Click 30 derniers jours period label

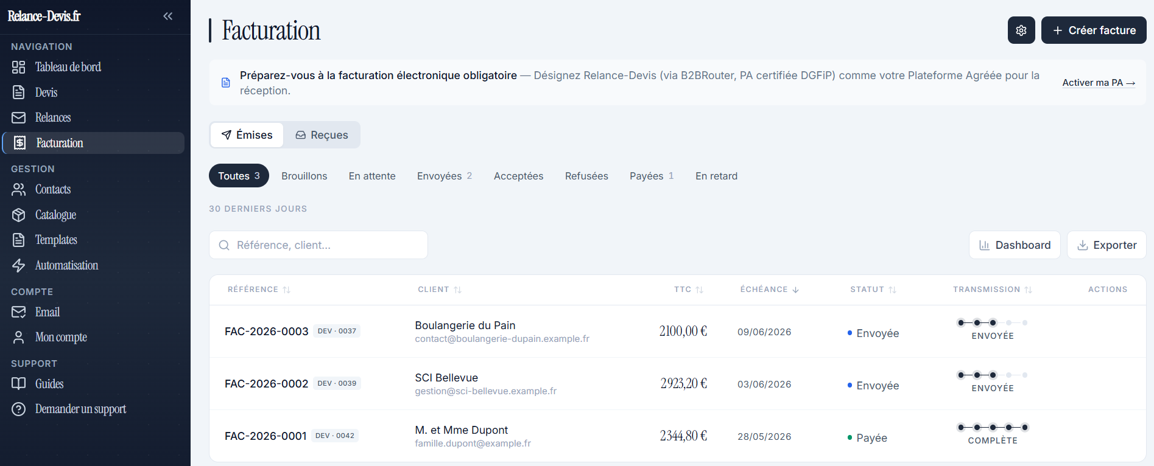point(258,209)
